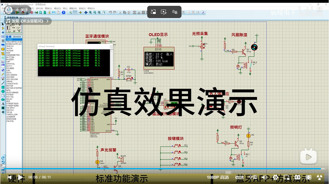This screenshot has height=184, width=329.
Task: Click the large Bilibili play overlay button
Action: point(308,156)
